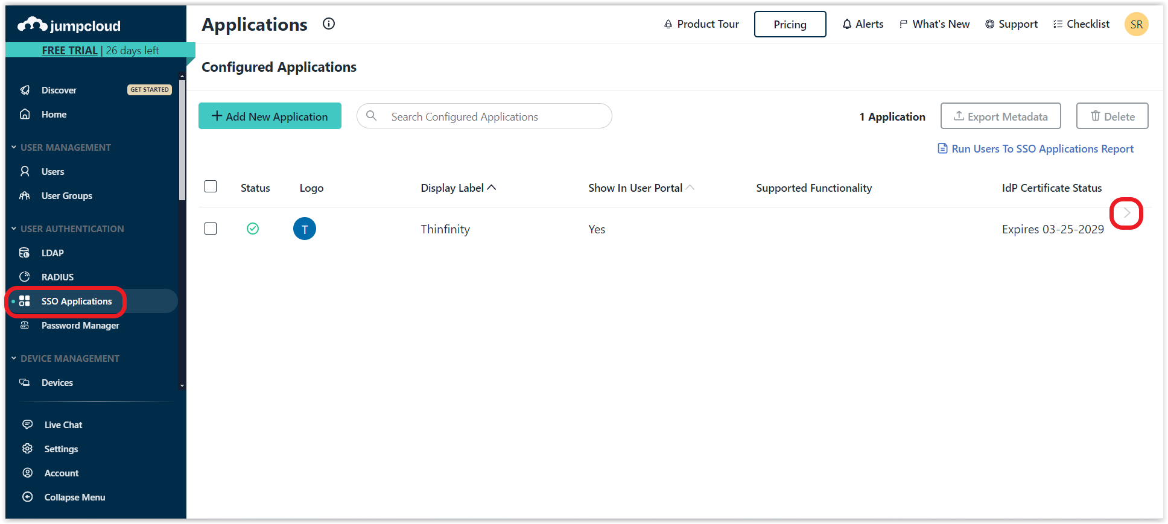Click the RADIUS icon
The height and width of the screenshot is (524, 1168).
[x=25, y=277]
